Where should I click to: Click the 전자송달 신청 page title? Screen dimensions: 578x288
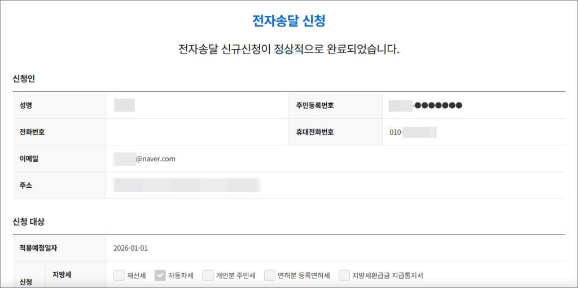[288, 21]
